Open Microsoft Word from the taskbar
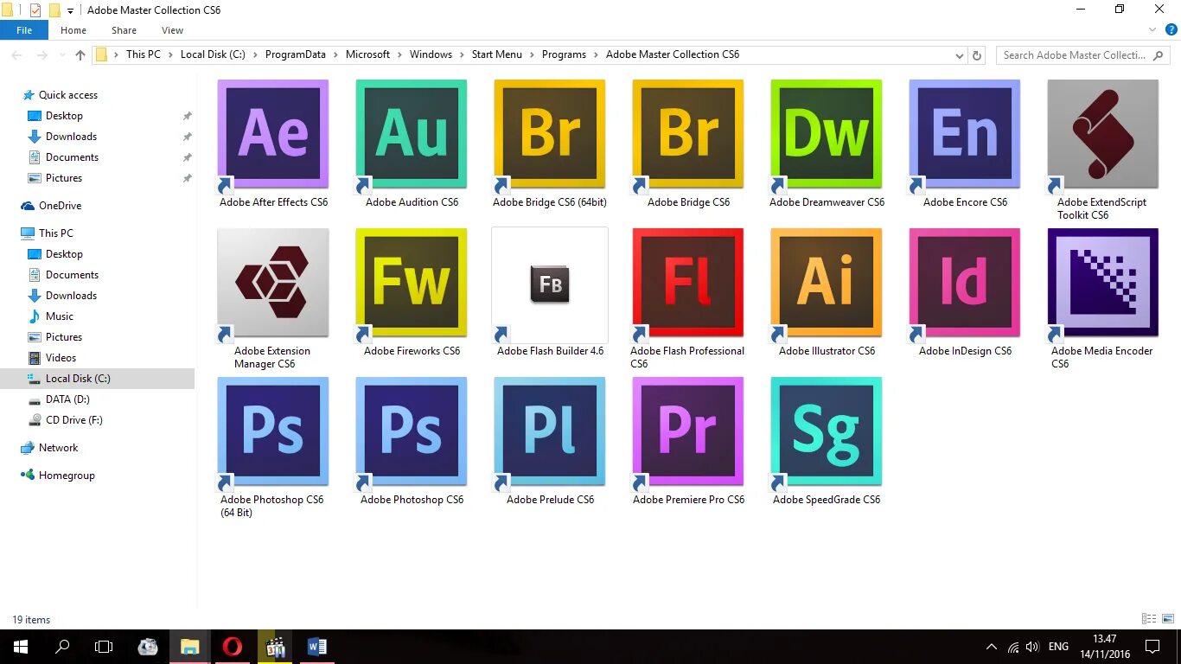The width and height of the screenshot is (1181, 664). click(x=316, y=647)
